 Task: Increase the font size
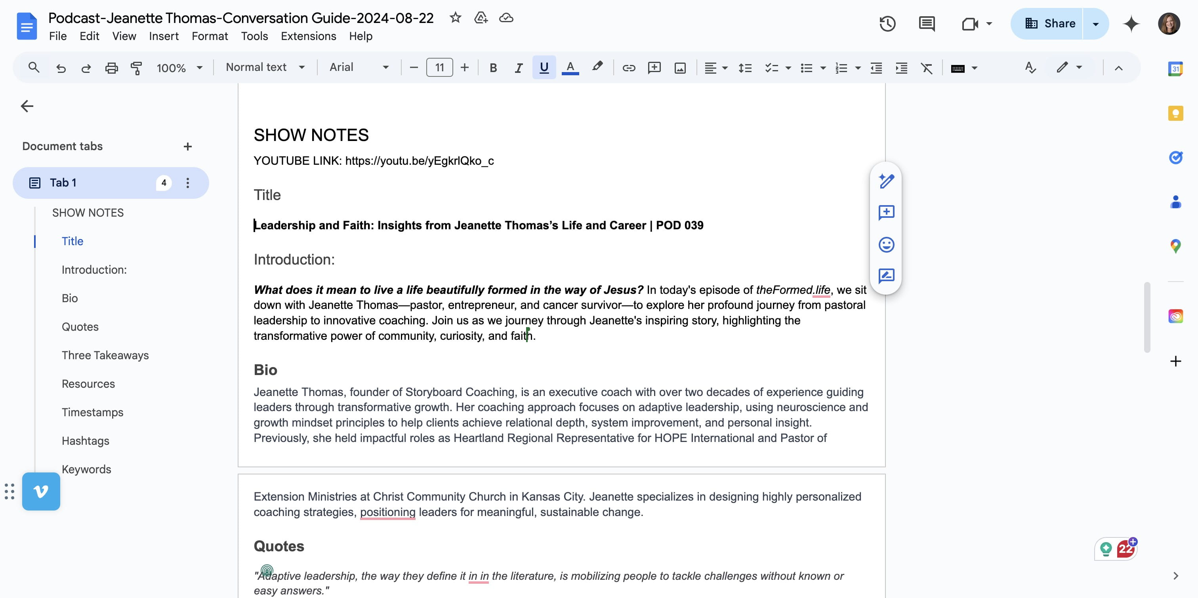464,68
